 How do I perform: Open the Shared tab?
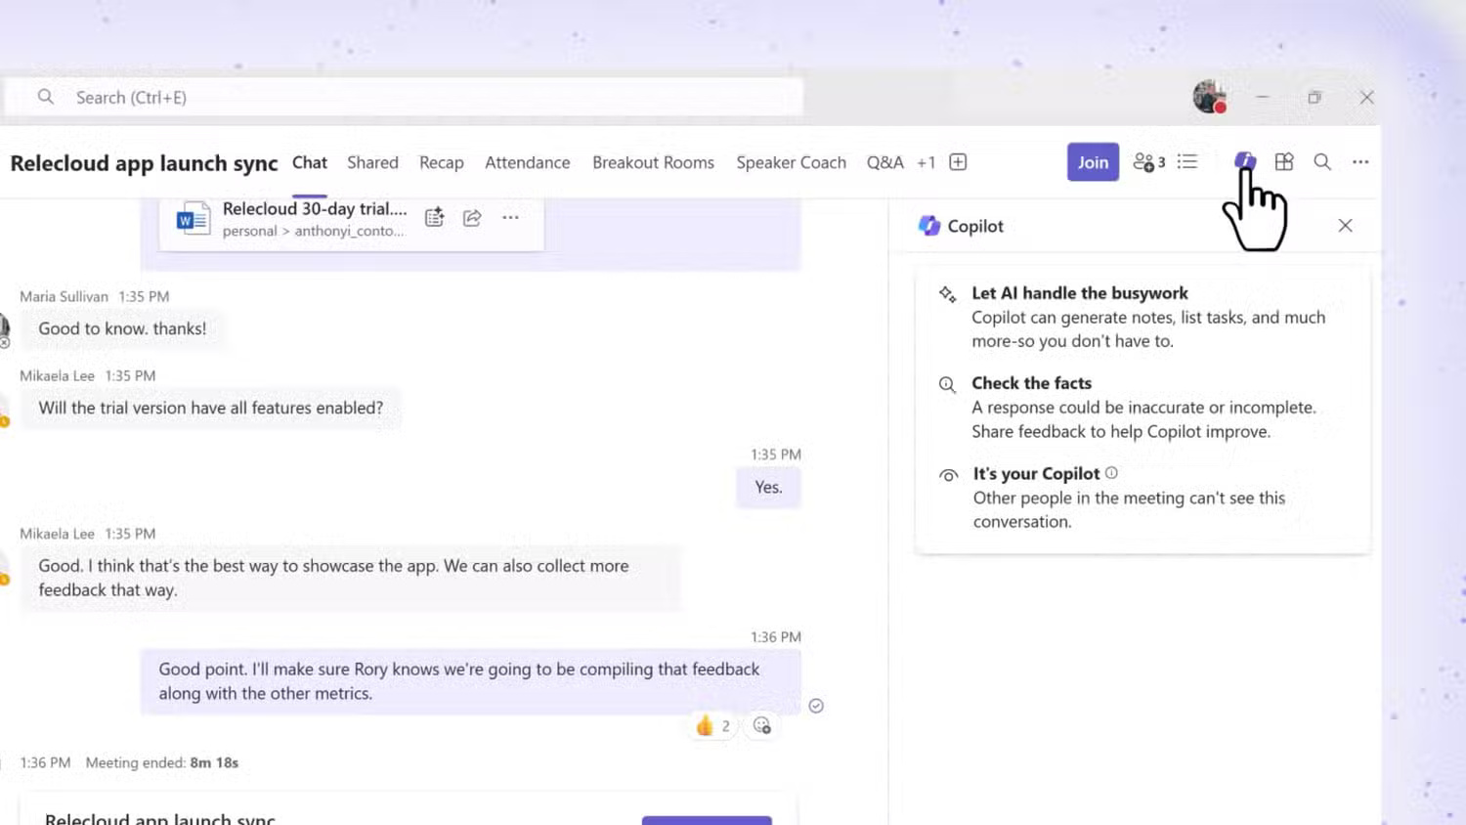(372, 162)
